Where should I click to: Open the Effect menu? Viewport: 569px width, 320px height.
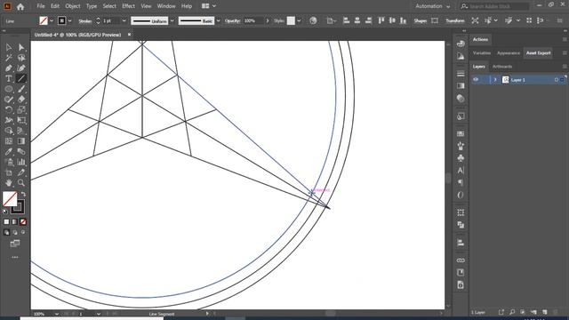tap(128, 6)
